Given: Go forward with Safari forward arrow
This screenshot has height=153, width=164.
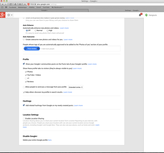Looking at the screenshot, I should pyautogui.click(x=6, y=4).
